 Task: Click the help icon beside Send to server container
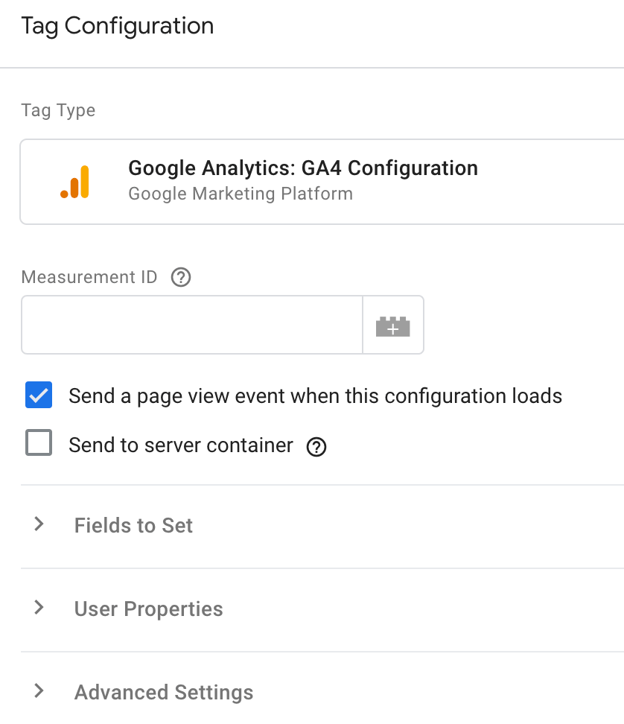(x=316, y=446)
